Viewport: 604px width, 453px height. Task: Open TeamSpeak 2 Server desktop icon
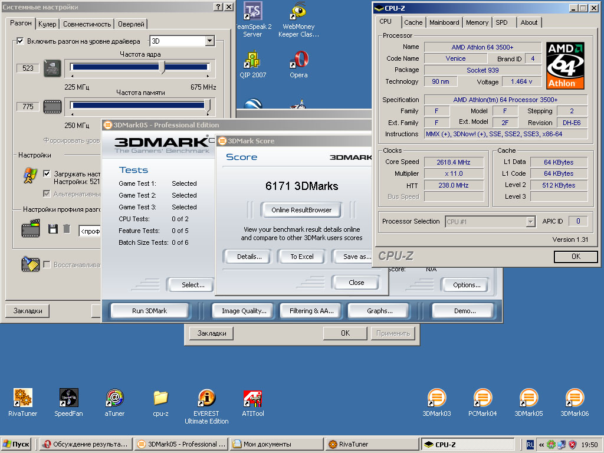click(x=253, y=19)
